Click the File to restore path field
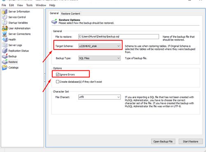206x152 pixels. tap(119, 37)
